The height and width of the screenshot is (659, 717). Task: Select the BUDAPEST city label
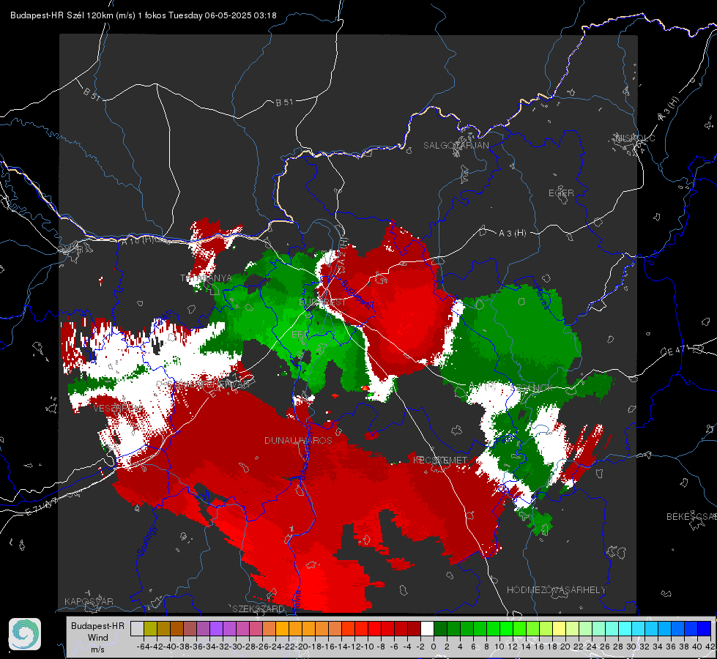322,302
